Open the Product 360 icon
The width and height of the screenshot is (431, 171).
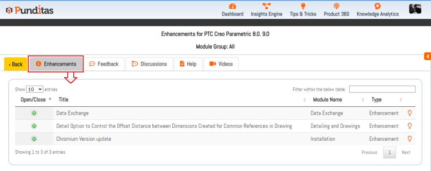coord(336,6)
